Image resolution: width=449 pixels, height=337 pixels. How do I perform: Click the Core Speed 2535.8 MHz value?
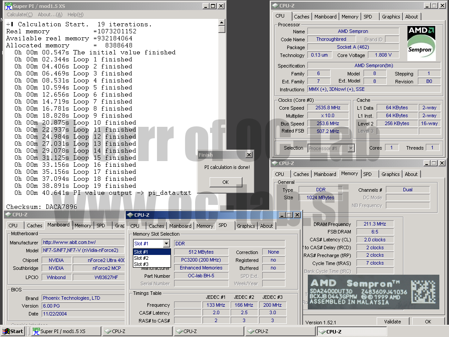pos(328,108)
